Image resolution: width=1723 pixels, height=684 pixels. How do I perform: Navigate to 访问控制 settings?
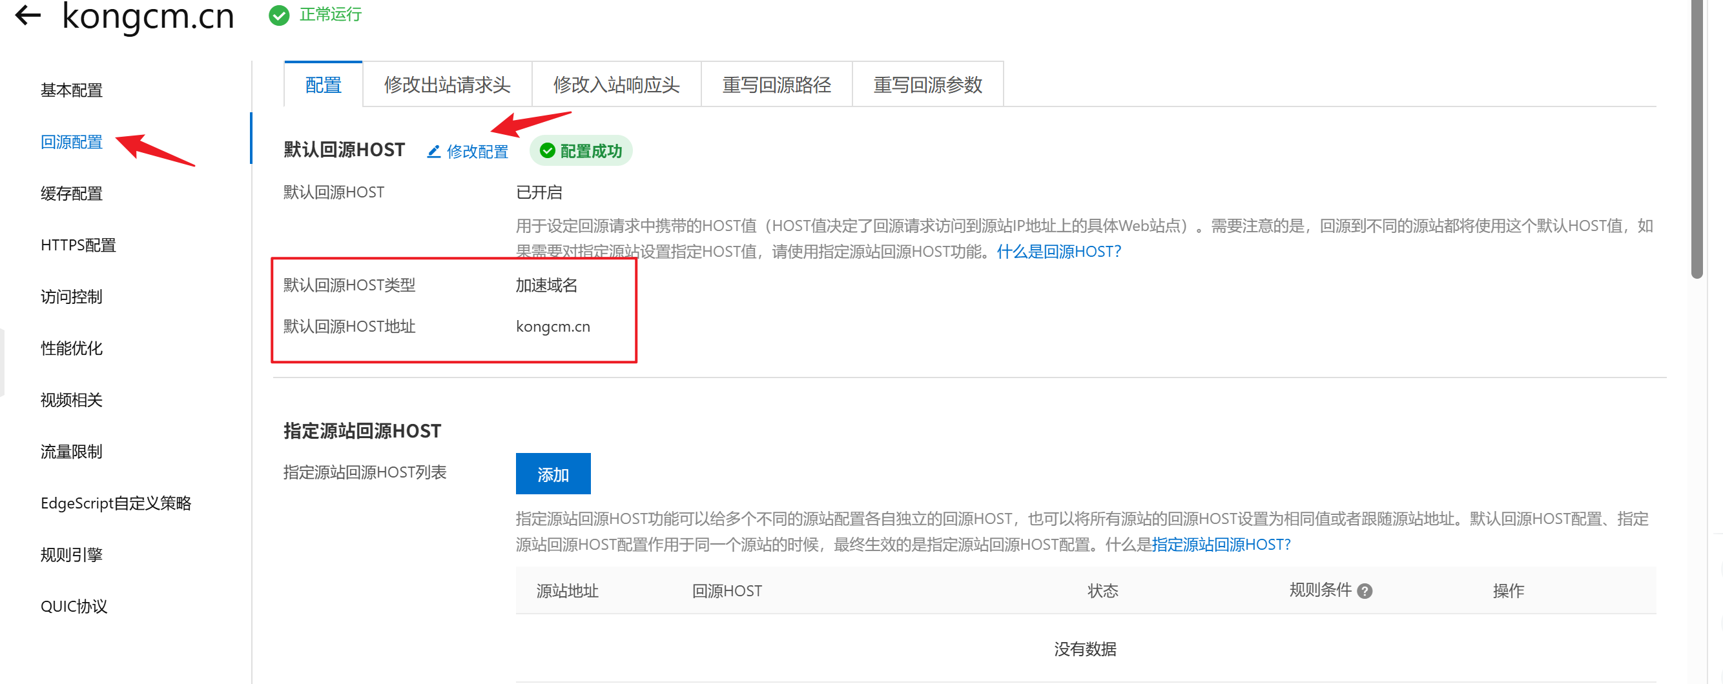(72, 297)
